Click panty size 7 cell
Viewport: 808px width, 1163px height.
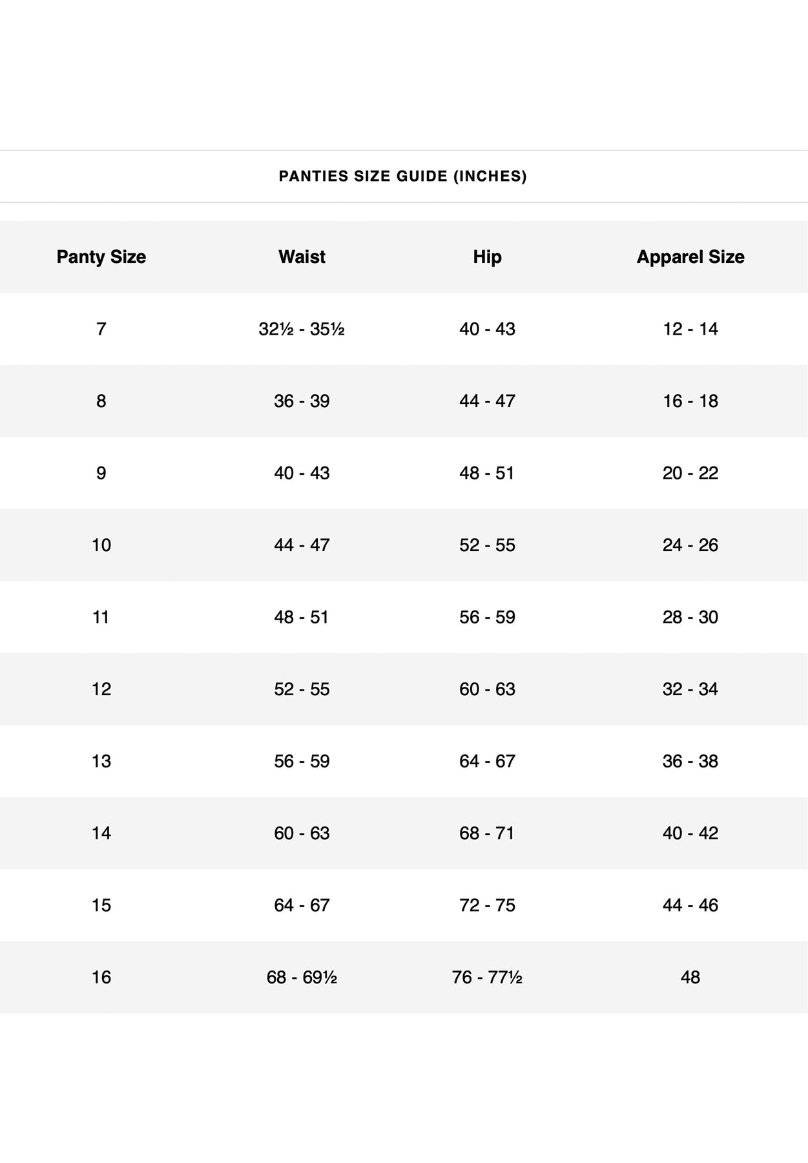click(x=101, y=330)
